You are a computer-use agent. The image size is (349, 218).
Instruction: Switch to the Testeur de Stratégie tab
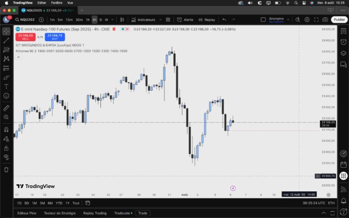[x=60, y=213]
